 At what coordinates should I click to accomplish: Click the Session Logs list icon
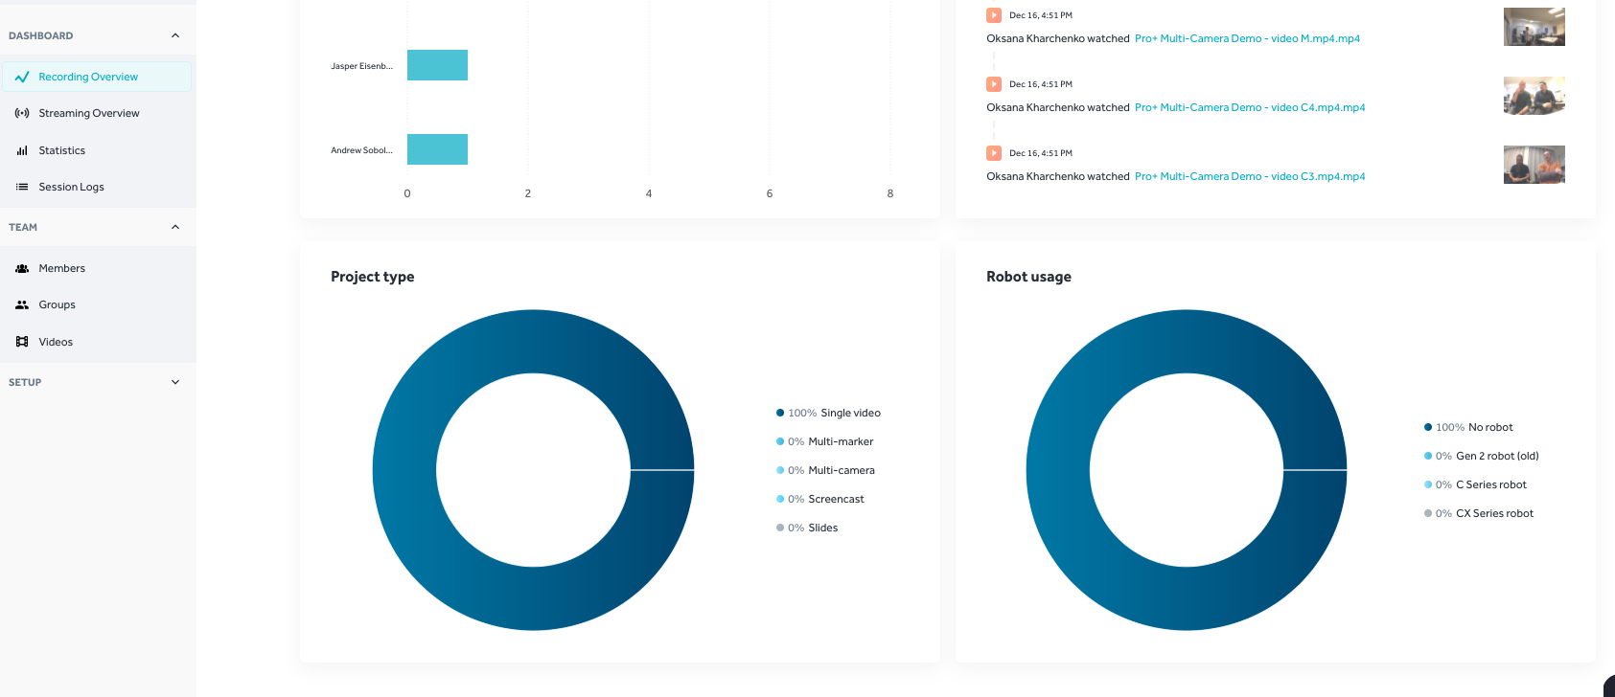(22, 187)
